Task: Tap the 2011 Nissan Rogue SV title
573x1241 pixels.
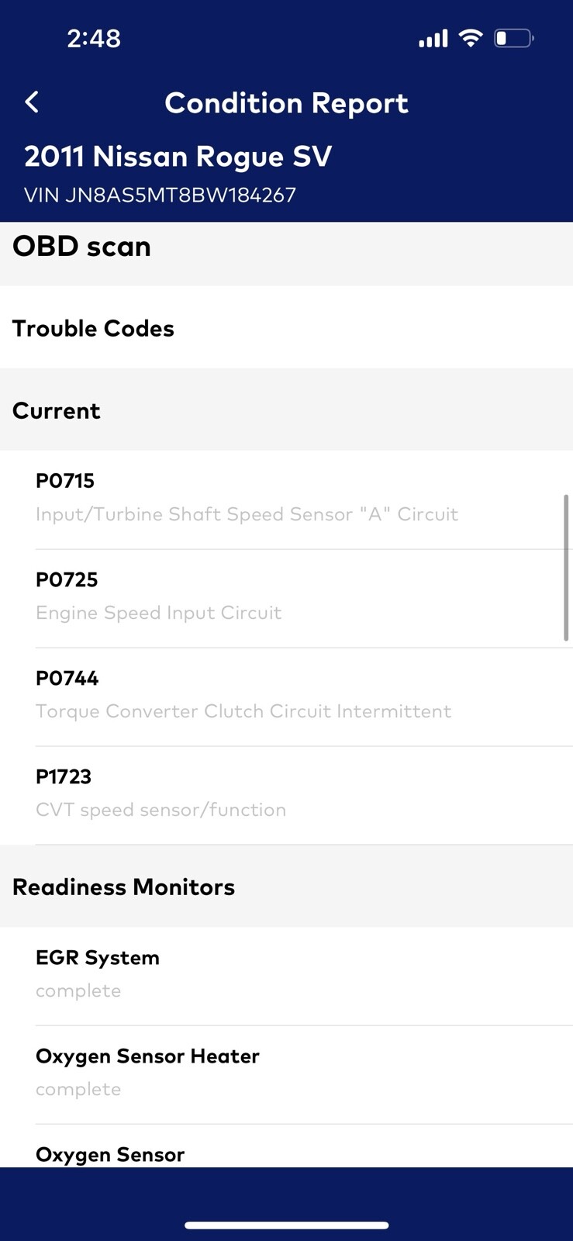Action: coord(178,157)
